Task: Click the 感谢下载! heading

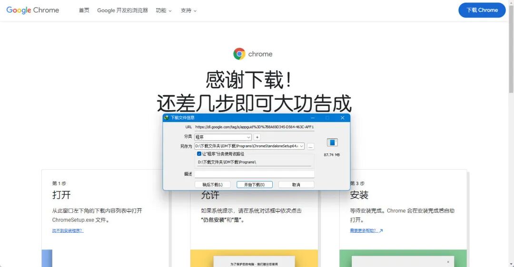Action: coord(248,80)
